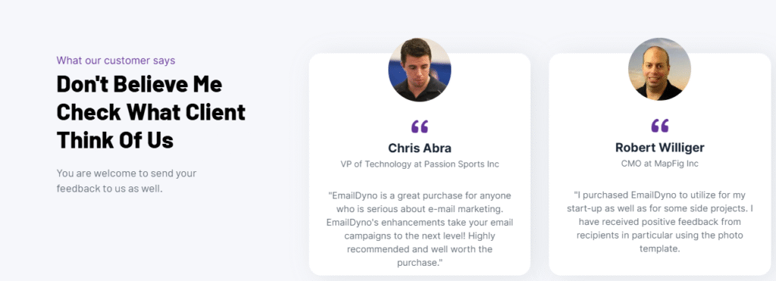Click "You are welcome to send your feedback" text
Viewport: 776px width, 281px height.
tap(127, 181)
